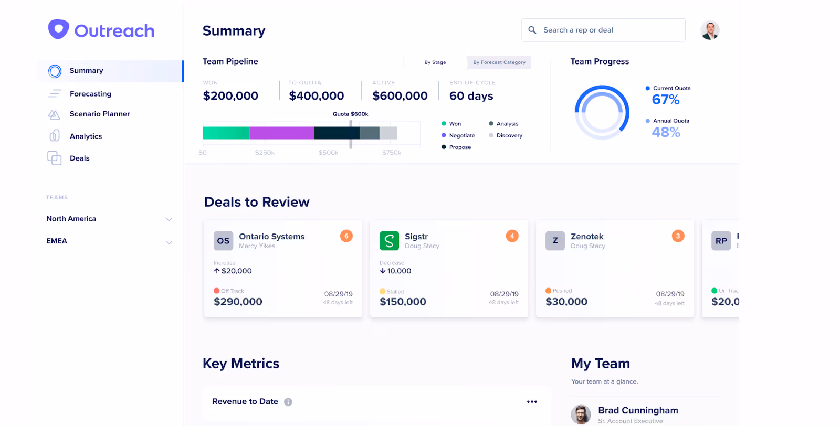The image size is (840, 426).
Task: Go to Forecasting page
Action: pyautogui.click(x=90, y=94)
